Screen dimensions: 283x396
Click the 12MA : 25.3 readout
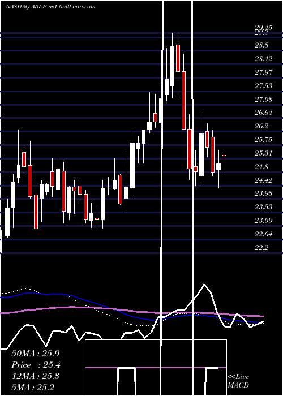[35, 376]
